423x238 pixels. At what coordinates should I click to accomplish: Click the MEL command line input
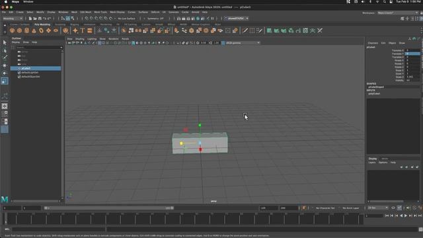[x=58, y=229]
